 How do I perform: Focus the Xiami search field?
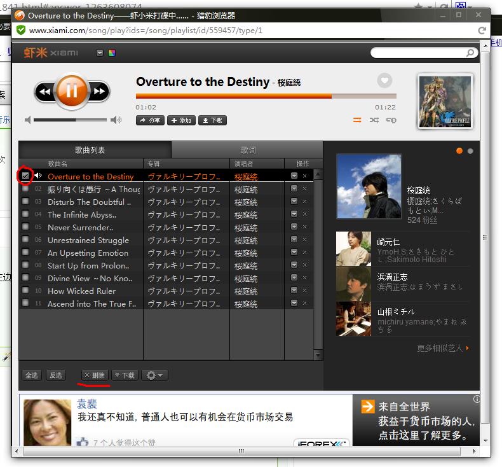pyautogui.click(x=417, y=53)
